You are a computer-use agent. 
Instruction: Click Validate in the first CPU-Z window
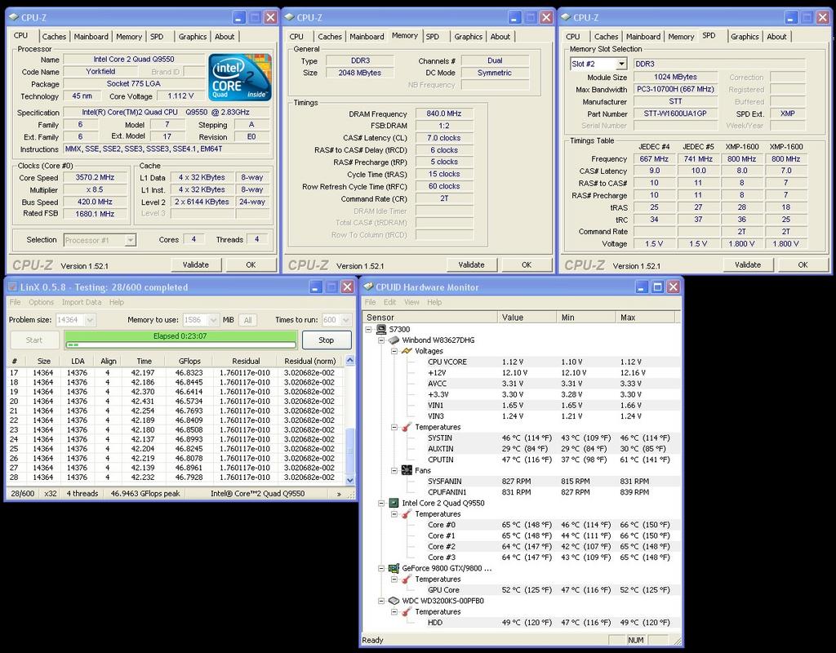click(x=196, y=265)
